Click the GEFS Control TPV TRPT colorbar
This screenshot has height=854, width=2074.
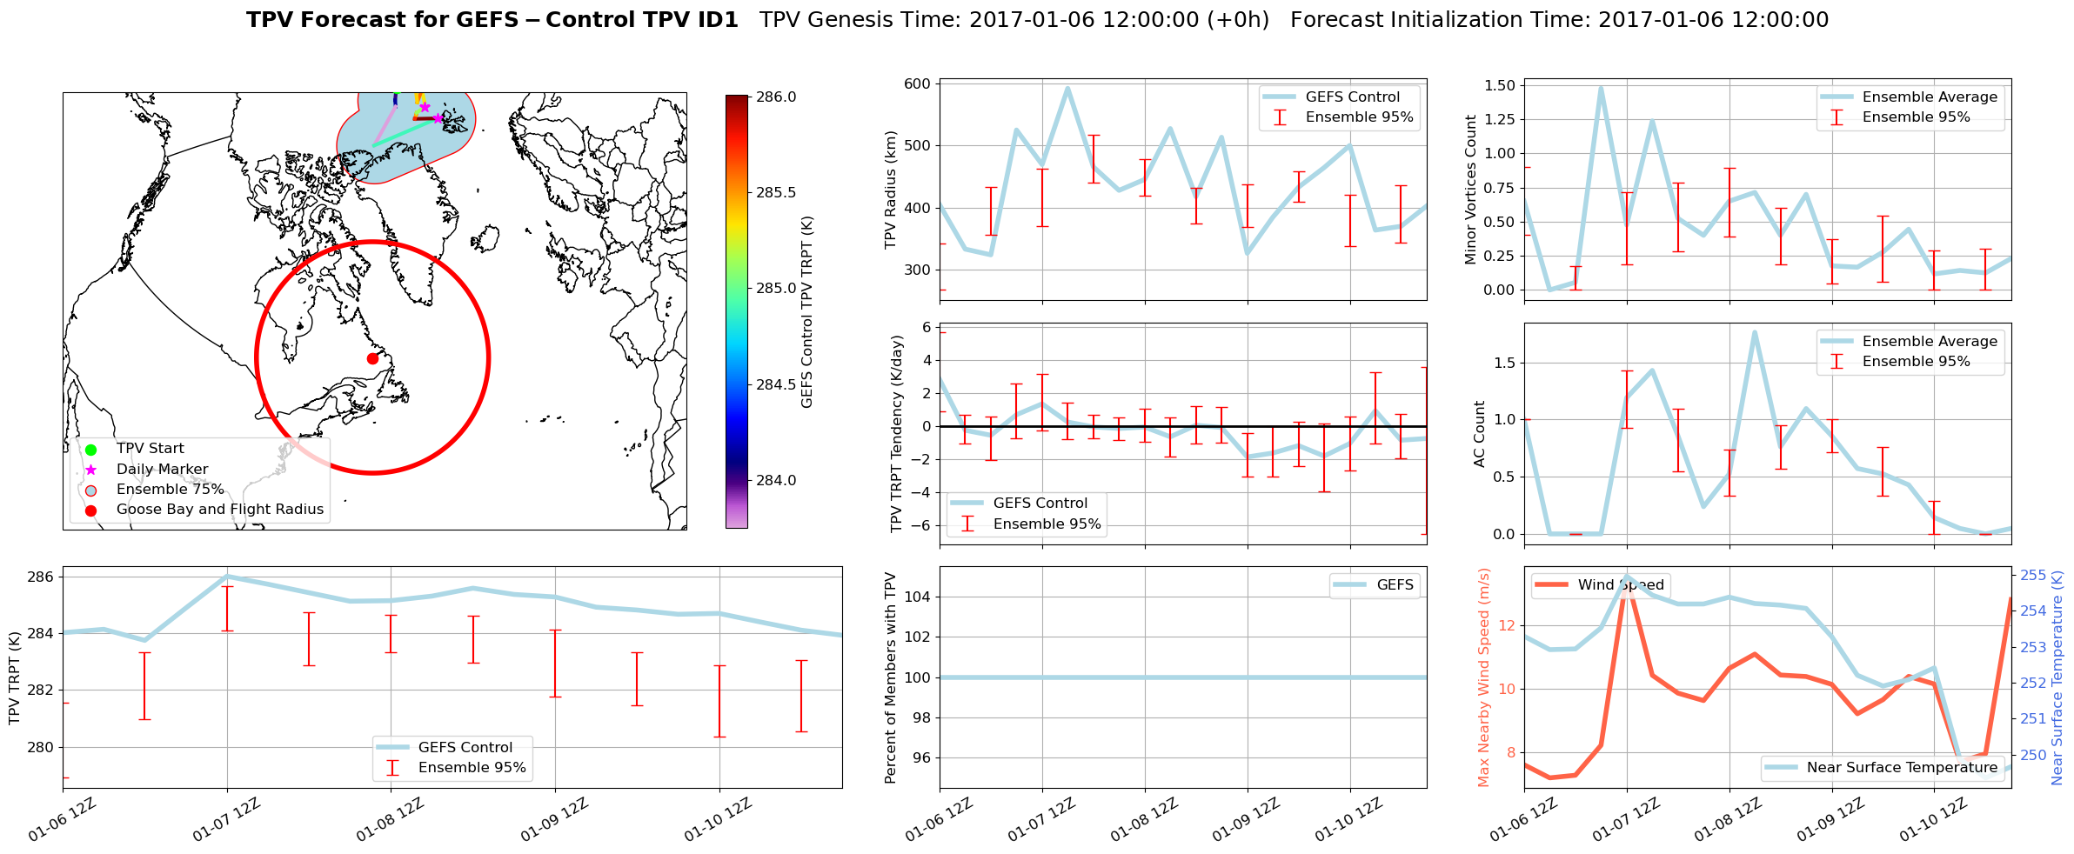tap(736, 311)
